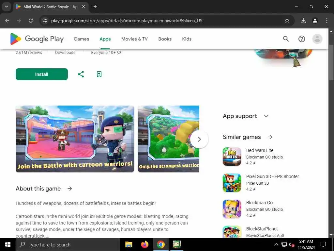Viewport: 334px width, 251px height.
Task: Select the Mini World browser tab
Action: click(x=51, y=7)
